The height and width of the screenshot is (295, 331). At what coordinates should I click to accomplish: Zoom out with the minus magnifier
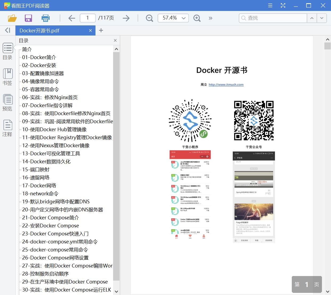pyautogui.click(x=149, y=18)
